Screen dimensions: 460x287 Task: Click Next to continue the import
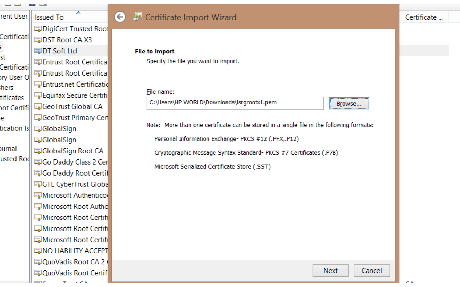(x=330, y=270)
